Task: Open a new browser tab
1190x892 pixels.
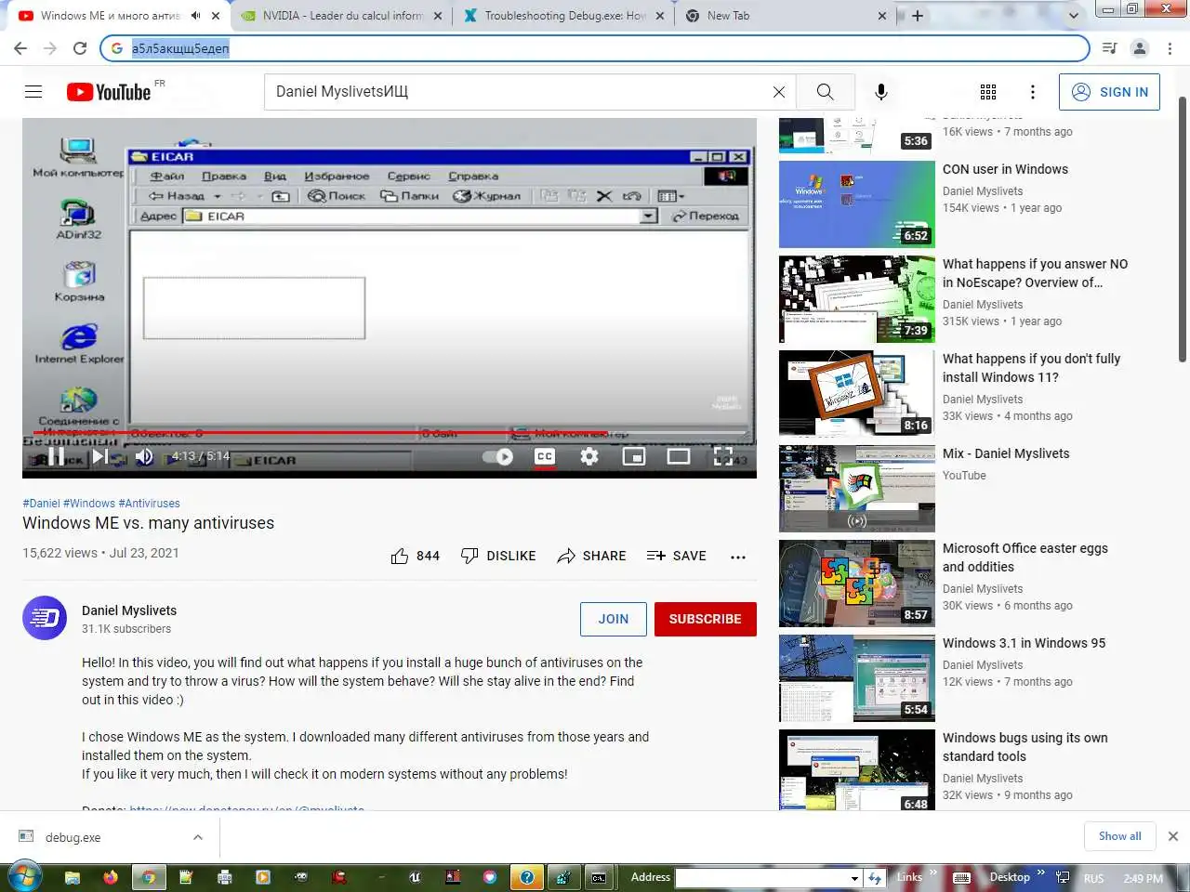Action: 918,16
